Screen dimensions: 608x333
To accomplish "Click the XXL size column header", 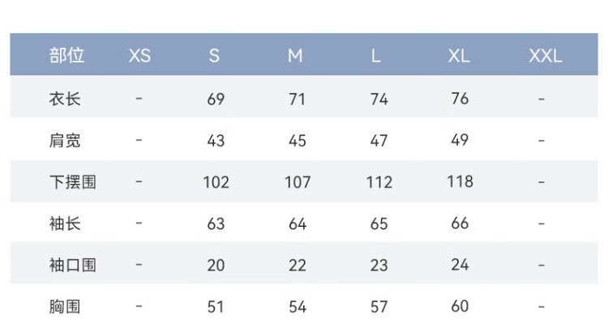I will 545,56.
